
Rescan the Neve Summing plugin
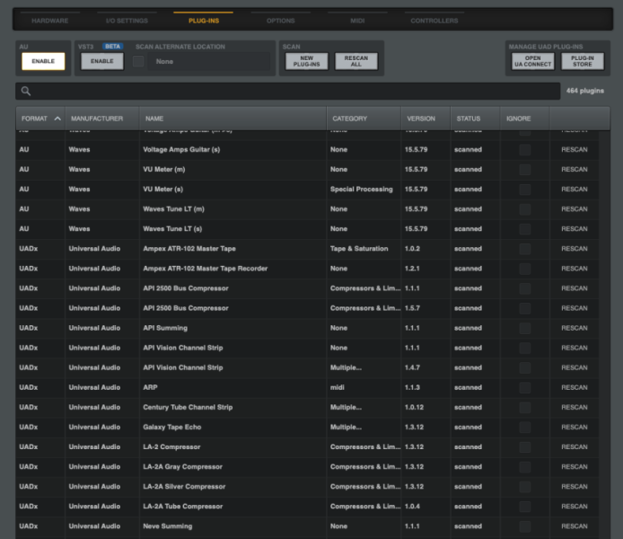pos(575,526)
